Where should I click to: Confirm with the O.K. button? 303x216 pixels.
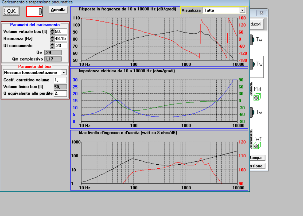tap(11, 11)
